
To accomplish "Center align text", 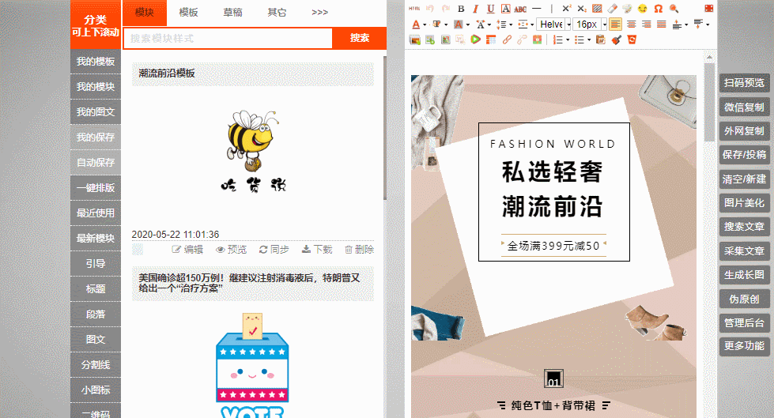I will [631, 24].
